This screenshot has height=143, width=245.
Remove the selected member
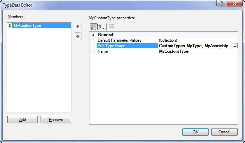click(x=56, y=120)
